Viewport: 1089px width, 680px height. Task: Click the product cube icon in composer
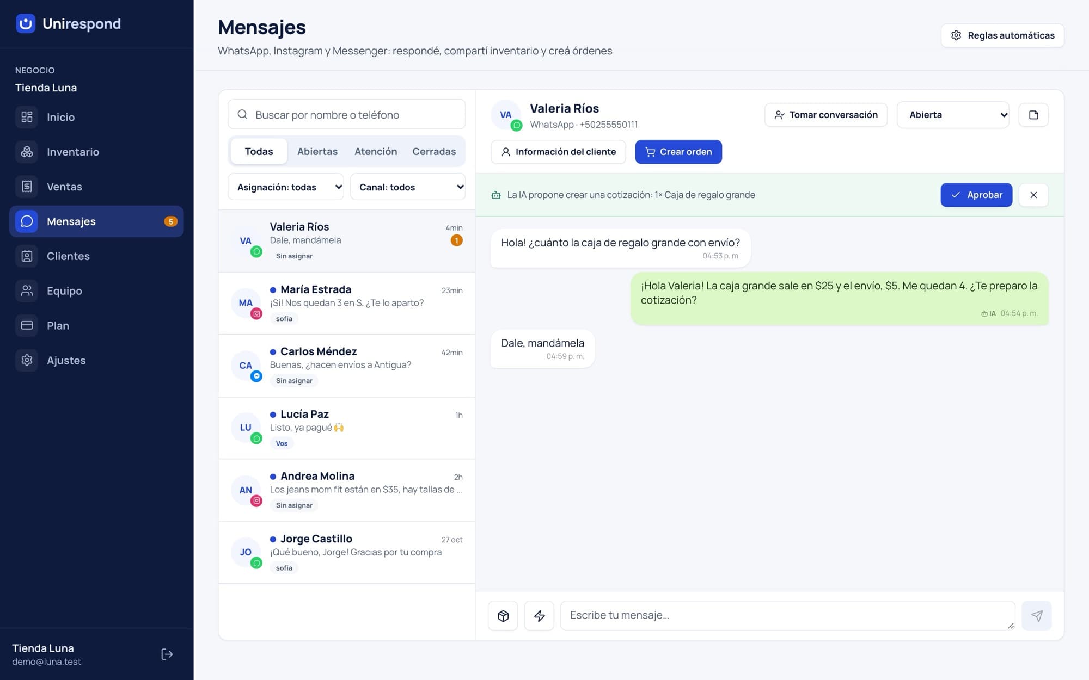pos(503,616)
